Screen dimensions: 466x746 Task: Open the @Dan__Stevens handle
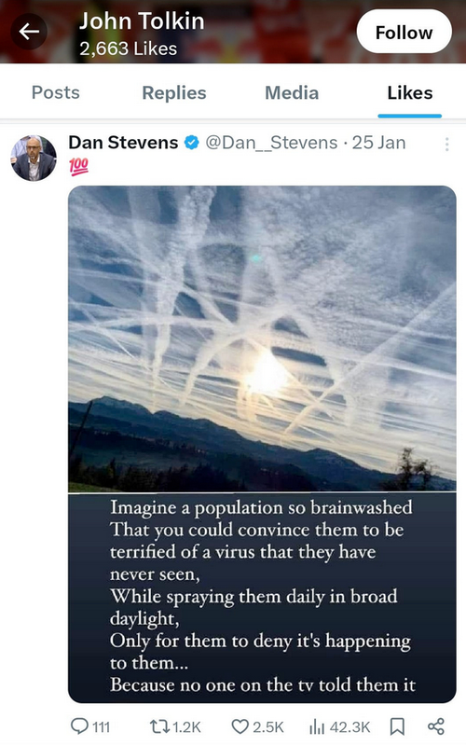coord(271,143)
